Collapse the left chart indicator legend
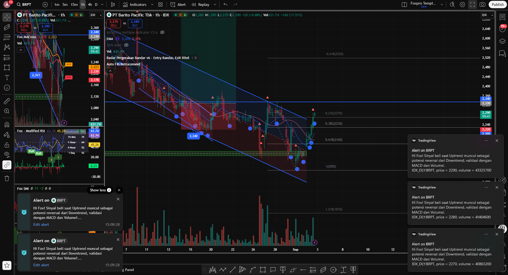This screenshot has width=508, height=275. tap(21, 50)
